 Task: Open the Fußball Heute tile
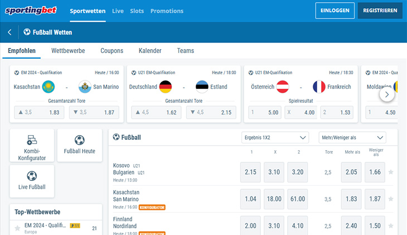click(x=79, y=146)
